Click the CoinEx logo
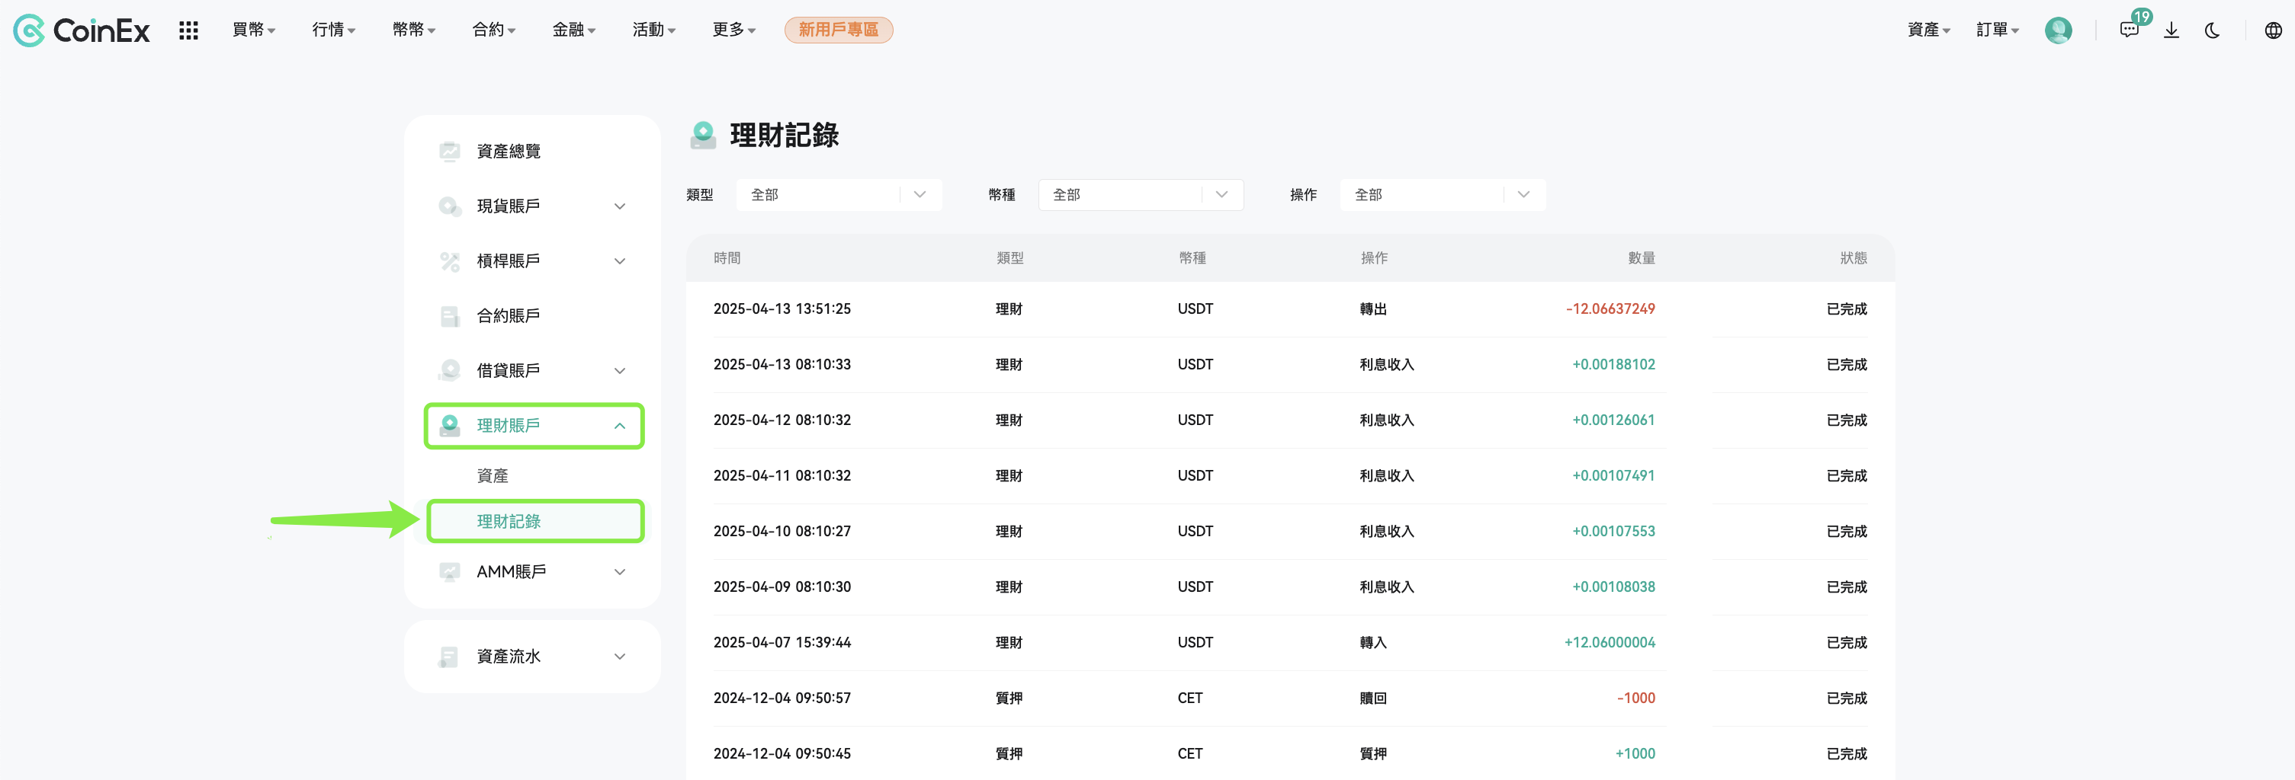2295x780 pixels. point(81,30)
